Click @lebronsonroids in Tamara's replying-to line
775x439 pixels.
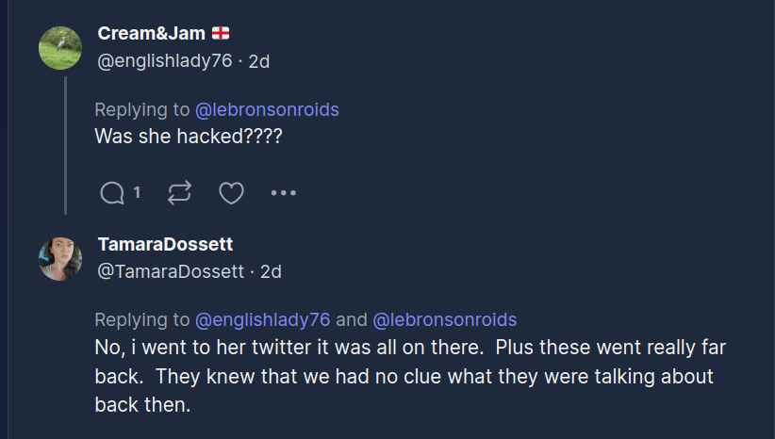pyautogui.click(x=445, y=319)
